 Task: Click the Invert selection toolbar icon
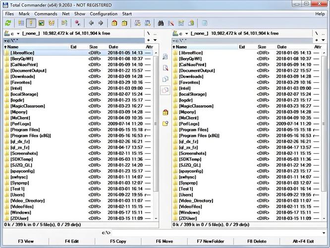click(64, 23)
